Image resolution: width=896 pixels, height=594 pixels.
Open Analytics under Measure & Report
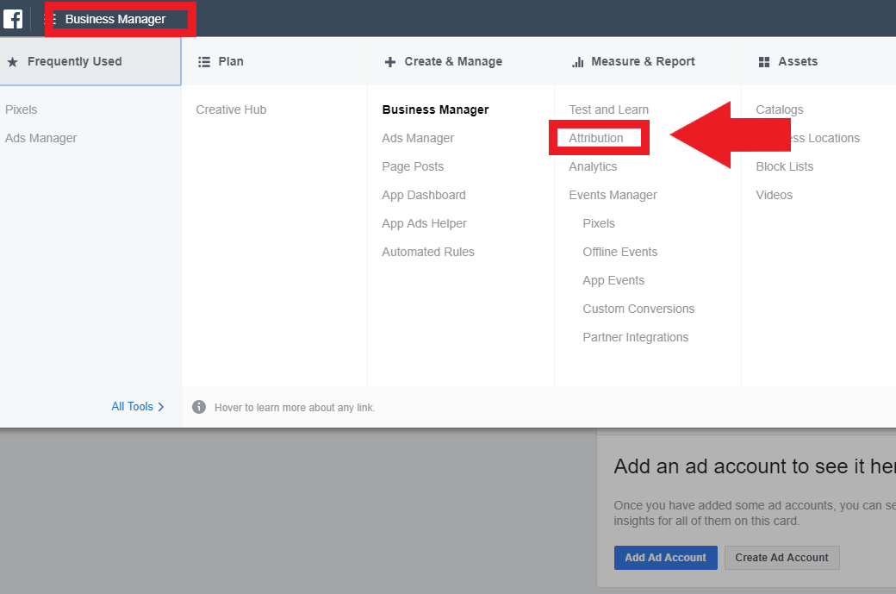593,167
